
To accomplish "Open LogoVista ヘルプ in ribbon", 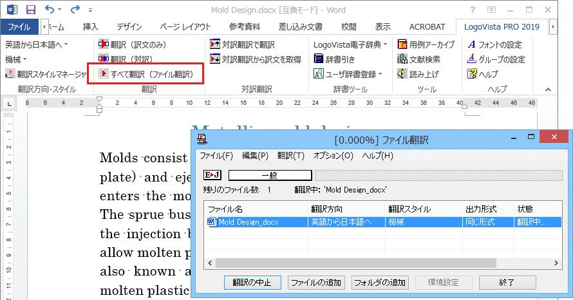I will [x=482, y=74].
